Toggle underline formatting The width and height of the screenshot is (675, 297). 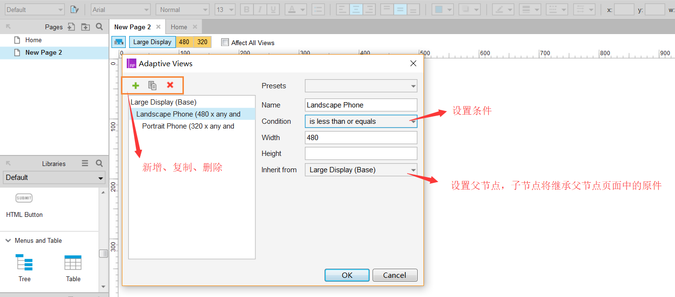point(274,10)
